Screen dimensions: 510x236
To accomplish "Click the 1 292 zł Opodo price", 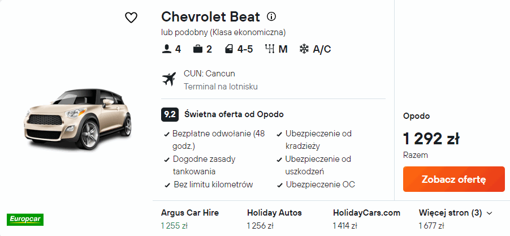I will pyautogui.click(x=431, y=139).
